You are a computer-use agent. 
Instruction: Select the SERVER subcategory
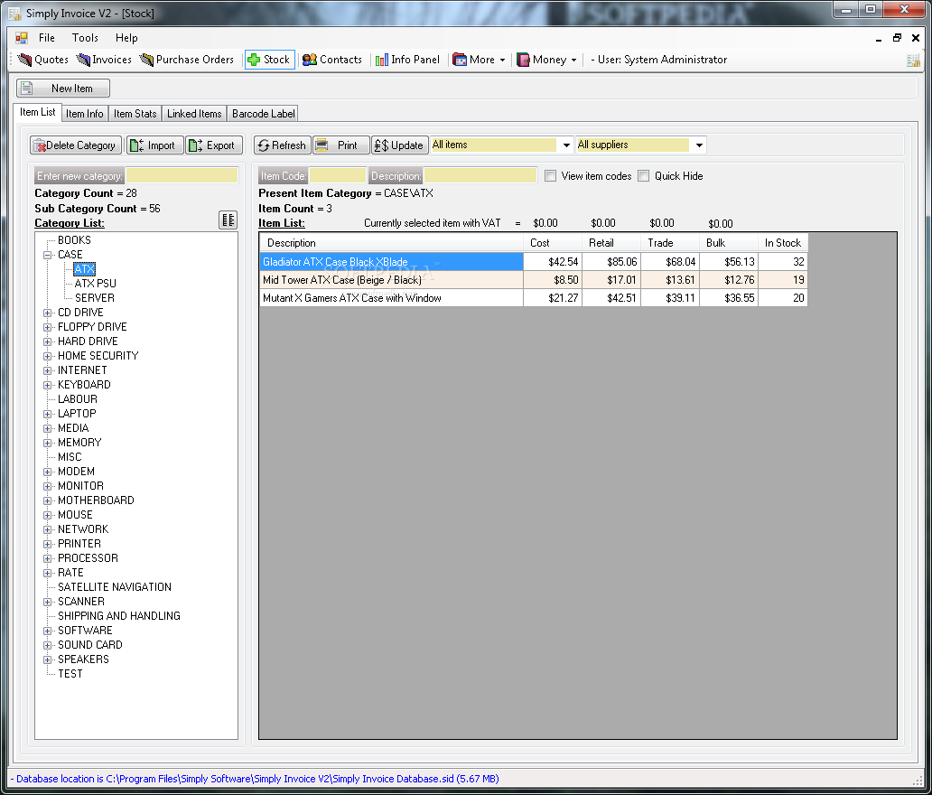click(x=95, y=298)
